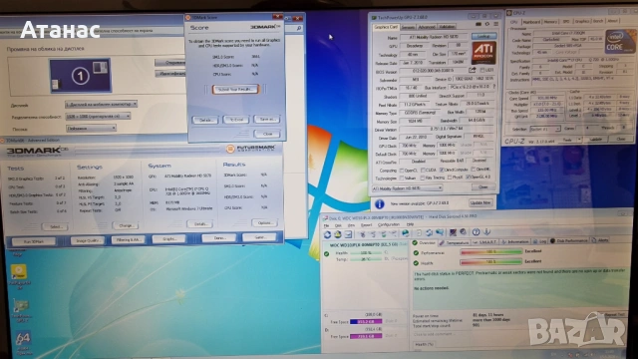638x359 pixels.
Task: Open the Temperature tab in Hard Disk Sentinel
Action: [x=455, y=242]
